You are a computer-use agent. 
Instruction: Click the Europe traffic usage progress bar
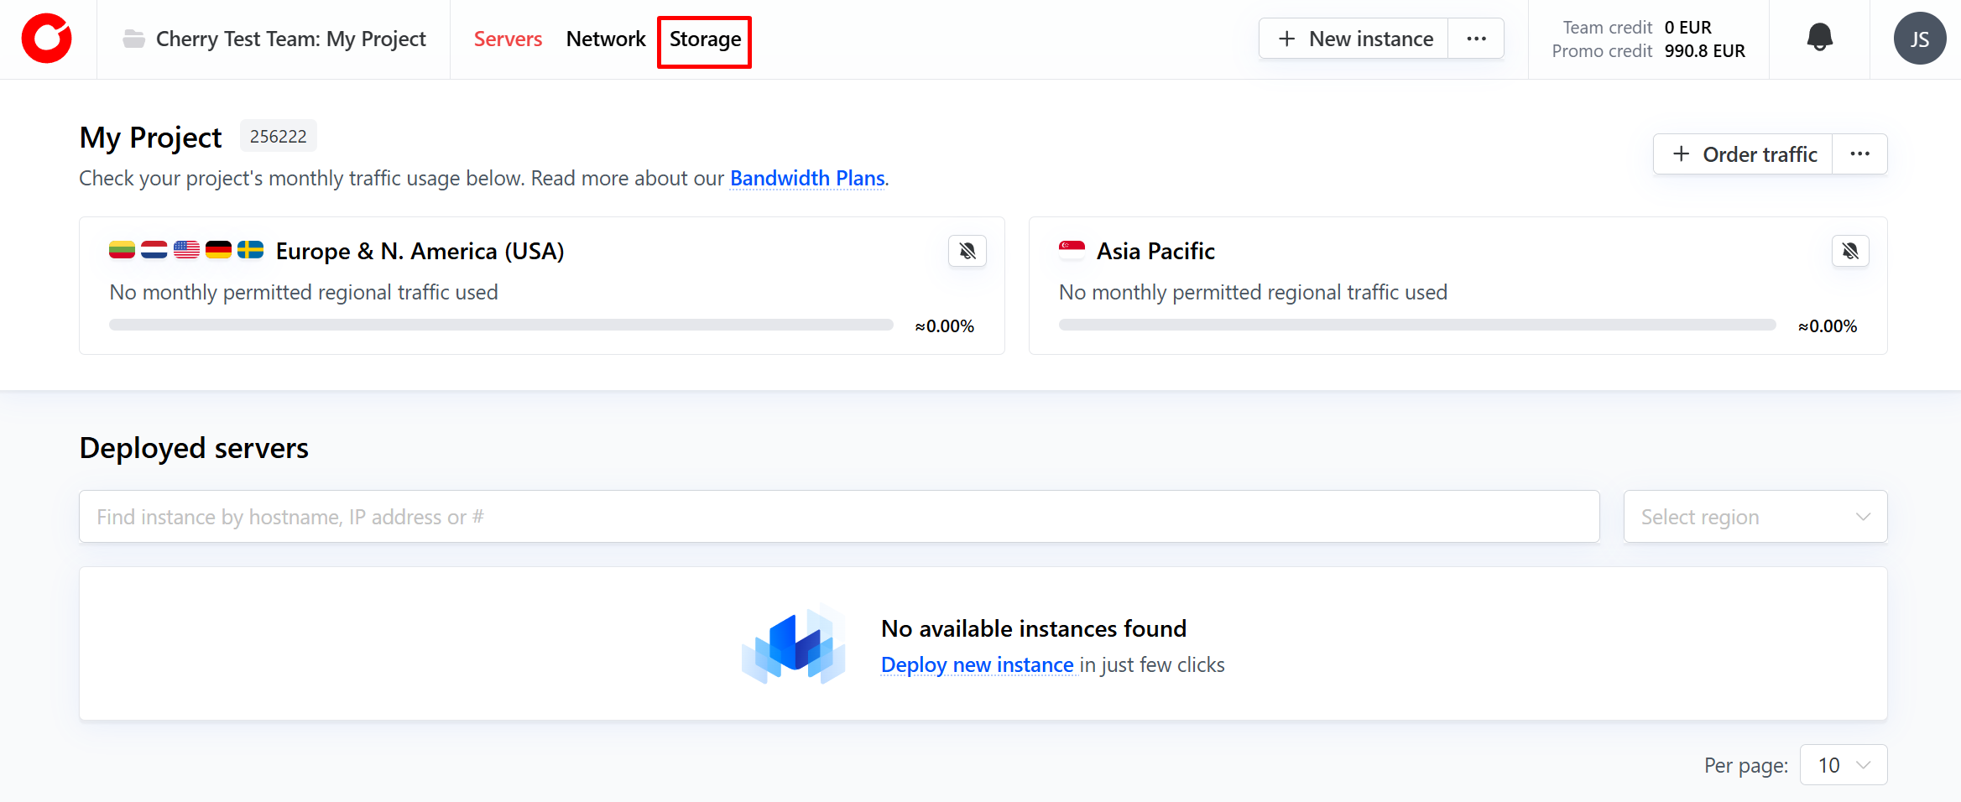[501, 325]
